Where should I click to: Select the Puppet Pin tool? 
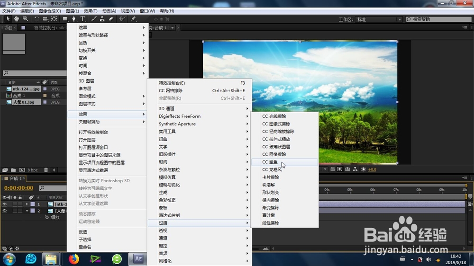coord(133,19)
